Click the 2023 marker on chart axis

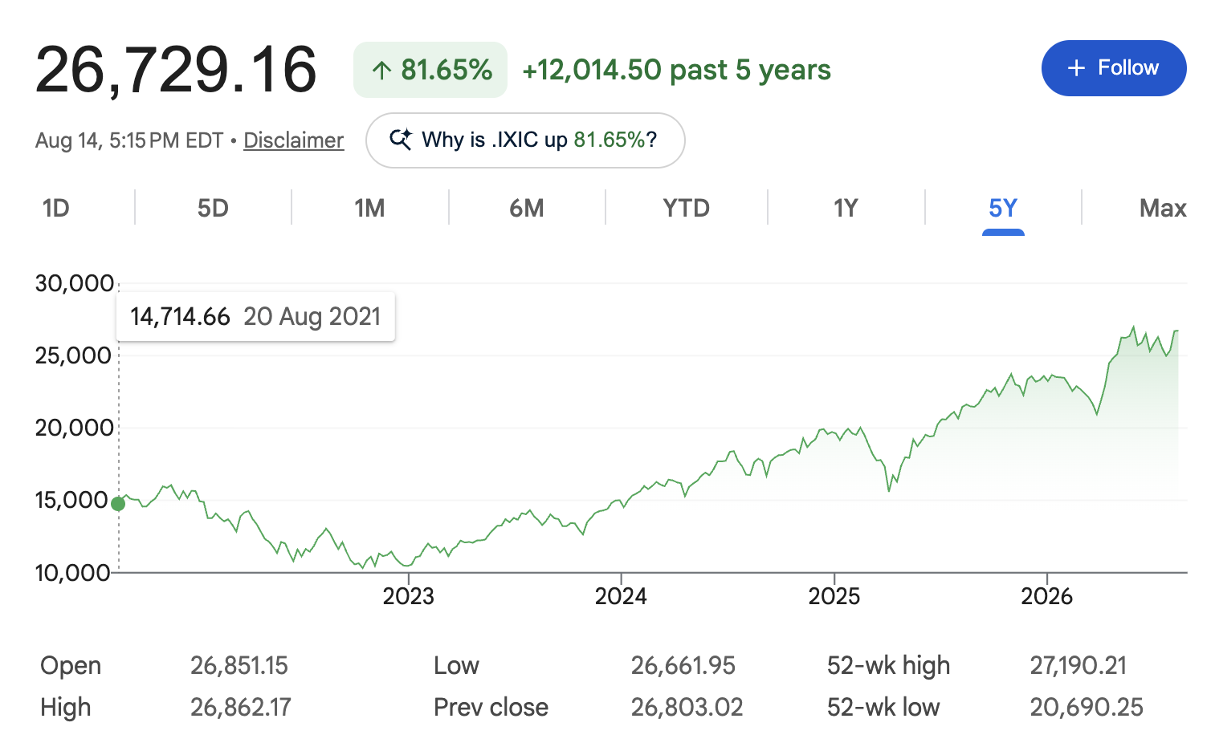click(408, 596)
